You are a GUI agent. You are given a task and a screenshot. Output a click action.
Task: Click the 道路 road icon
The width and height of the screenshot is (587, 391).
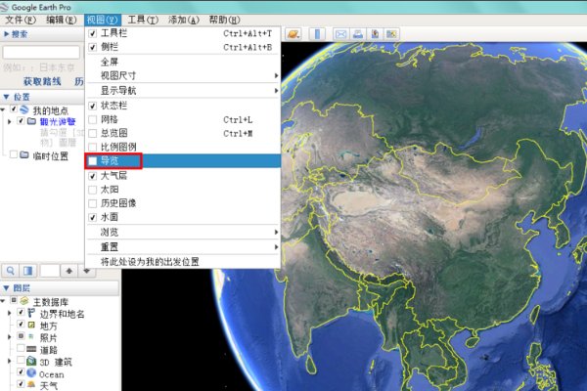point(31,349)
